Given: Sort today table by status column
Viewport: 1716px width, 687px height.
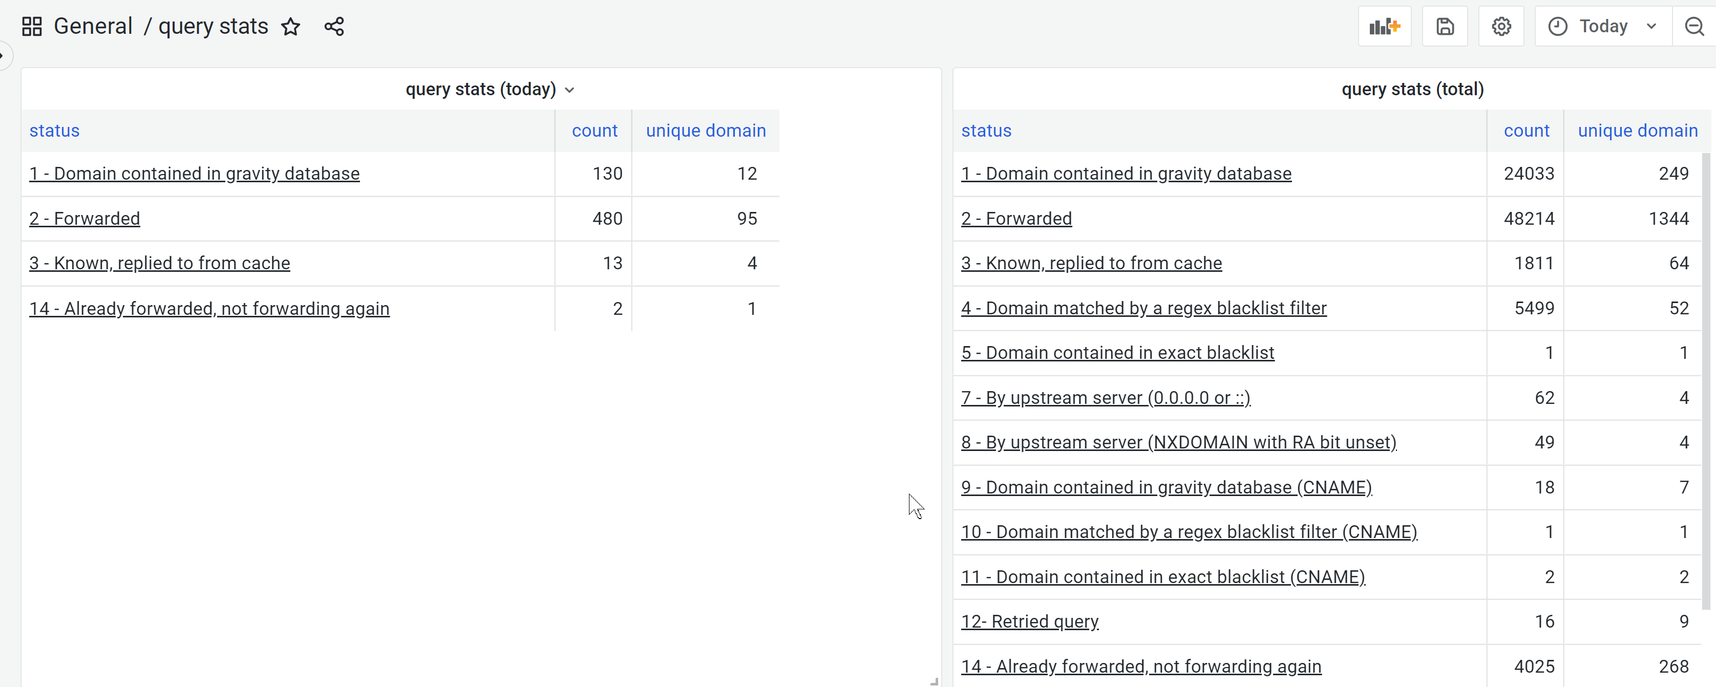Looking at the screenshot, I should click(x=55, y=131).
